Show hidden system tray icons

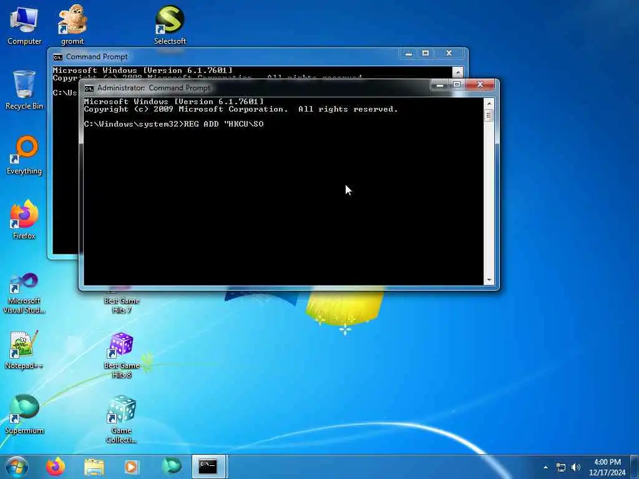(x=545, y=467)
